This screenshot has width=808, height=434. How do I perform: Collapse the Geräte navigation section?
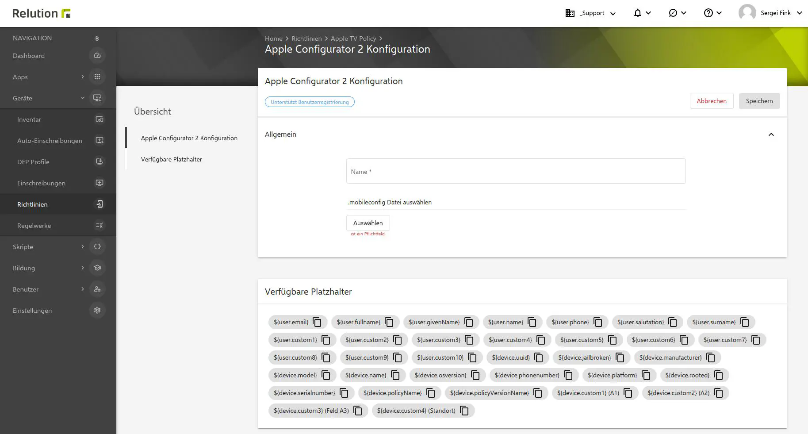point(83,98)
